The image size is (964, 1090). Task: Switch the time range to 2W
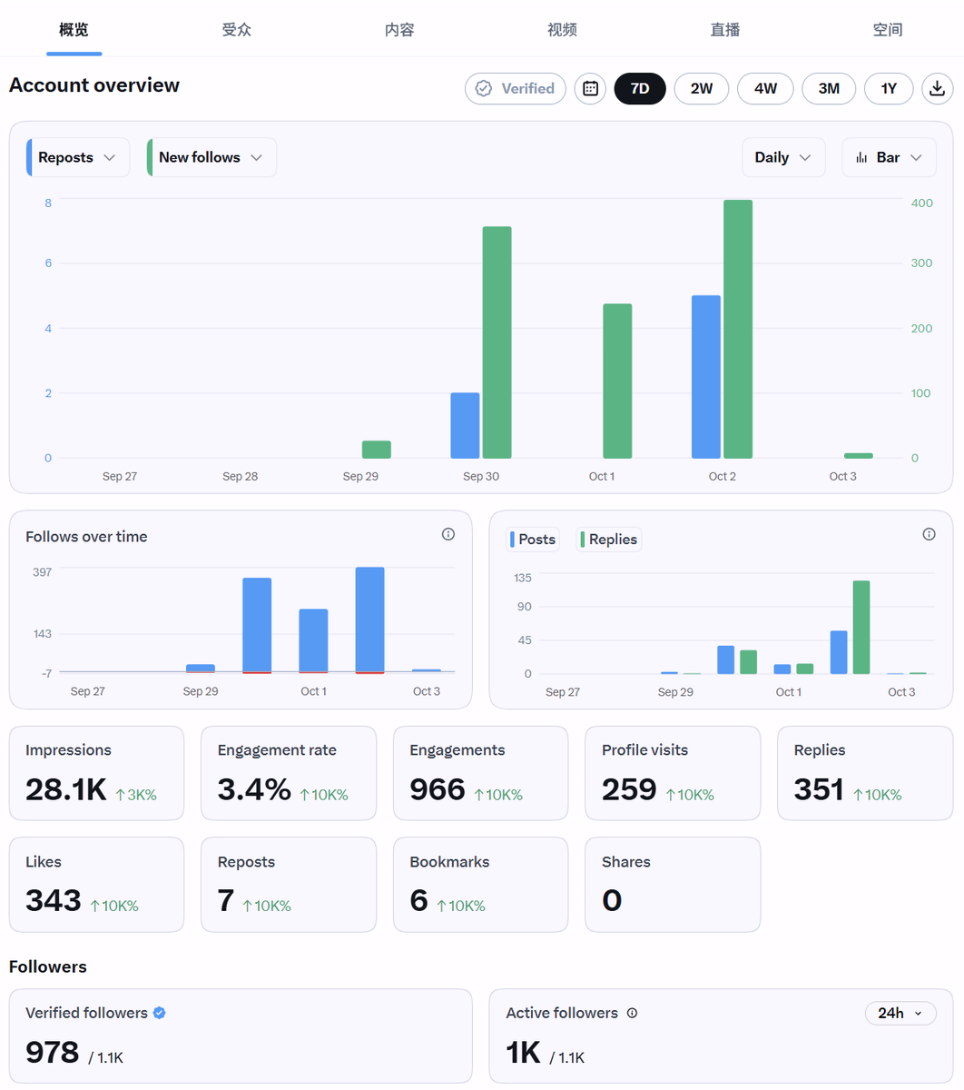pyautogui.click(x=702, y=88)
